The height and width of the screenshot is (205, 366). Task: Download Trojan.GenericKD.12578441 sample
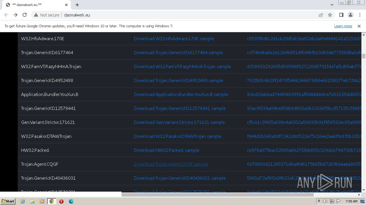(x=180, y=108)
